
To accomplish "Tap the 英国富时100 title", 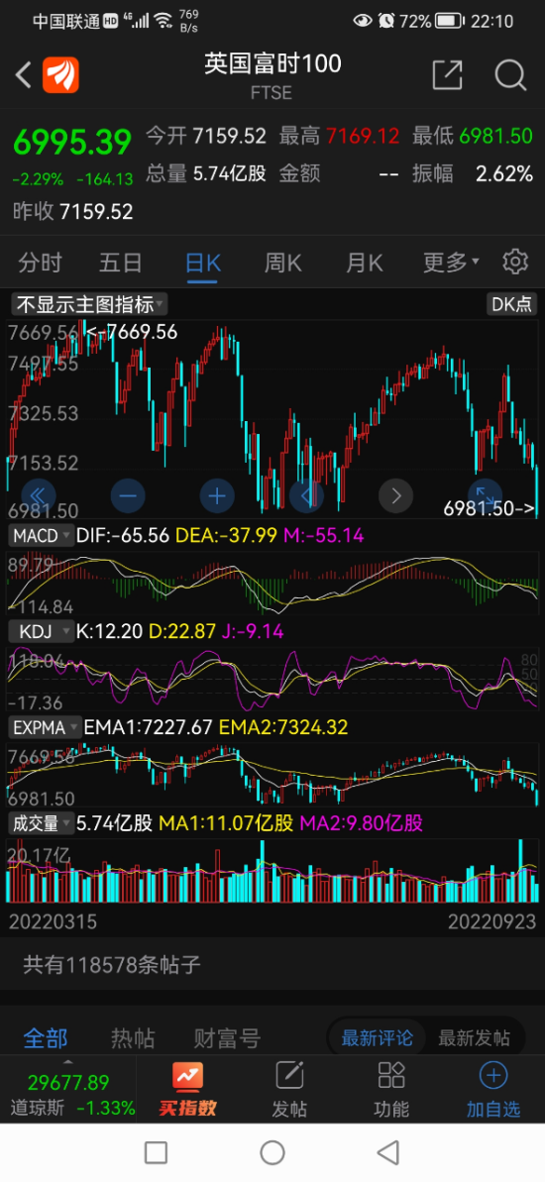I will (x=272, y=64).
